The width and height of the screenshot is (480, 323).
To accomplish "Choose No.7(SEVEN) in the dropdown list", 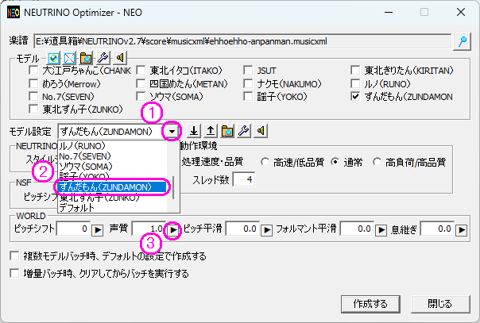I will (x=112, y=156).
